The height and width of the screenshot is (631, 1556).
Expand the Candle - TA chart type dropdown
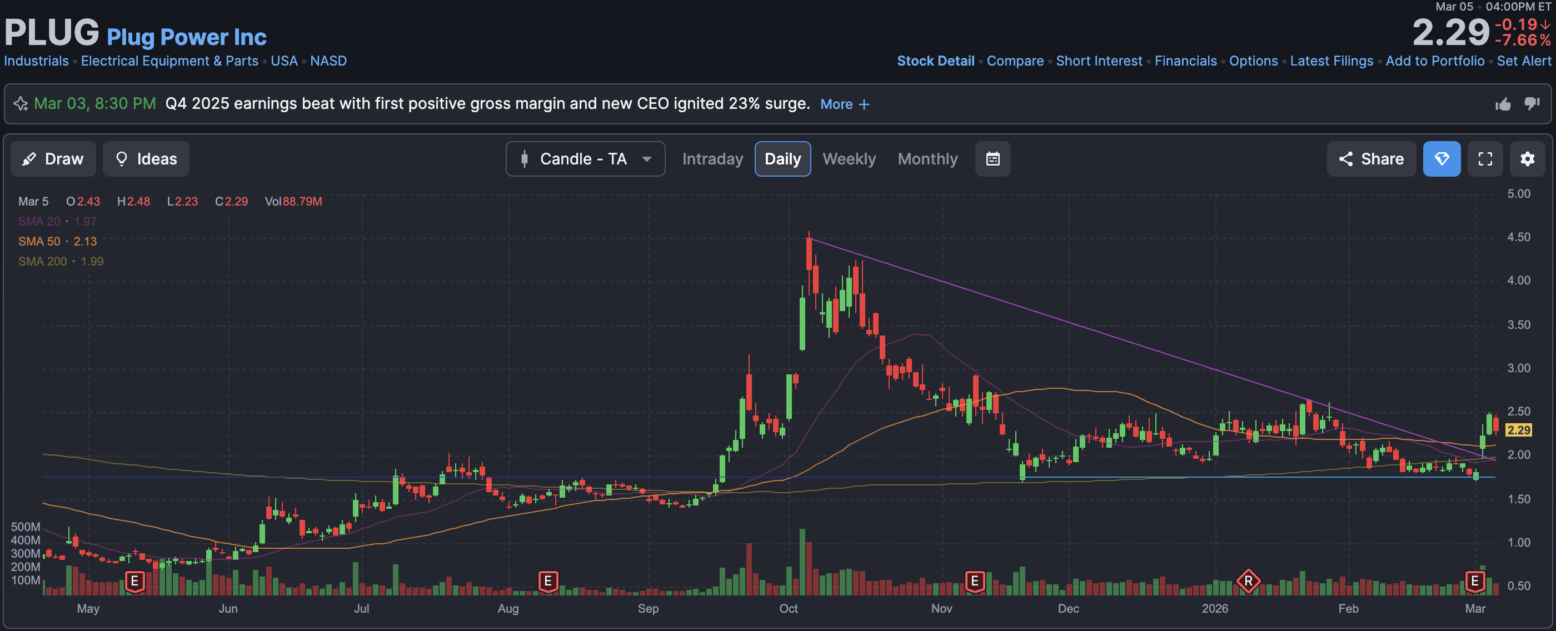click(x=585, y=159)
